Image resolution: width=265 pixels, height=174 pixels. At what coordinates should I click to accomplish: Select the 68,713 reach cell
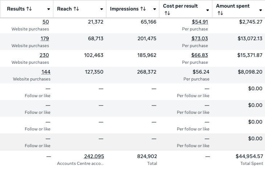96,39
